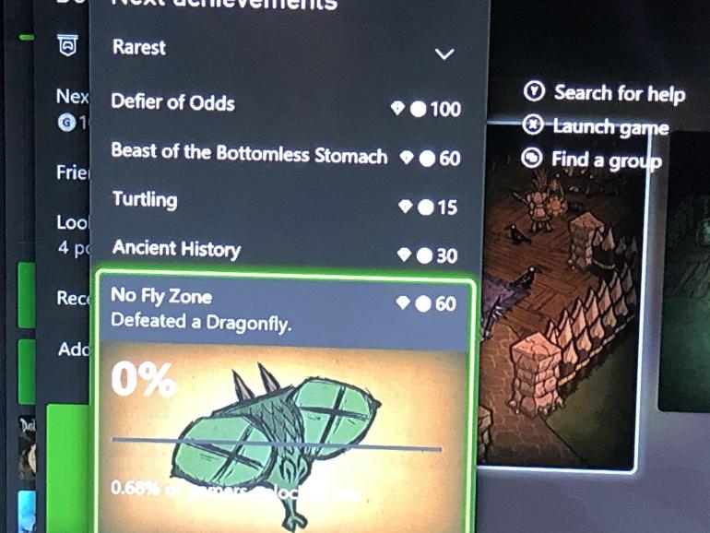This screenshot has height=533, width=710.
Task: Open the Turtling achievement entry
Action: pyautogui.click(x=286, y=203)
